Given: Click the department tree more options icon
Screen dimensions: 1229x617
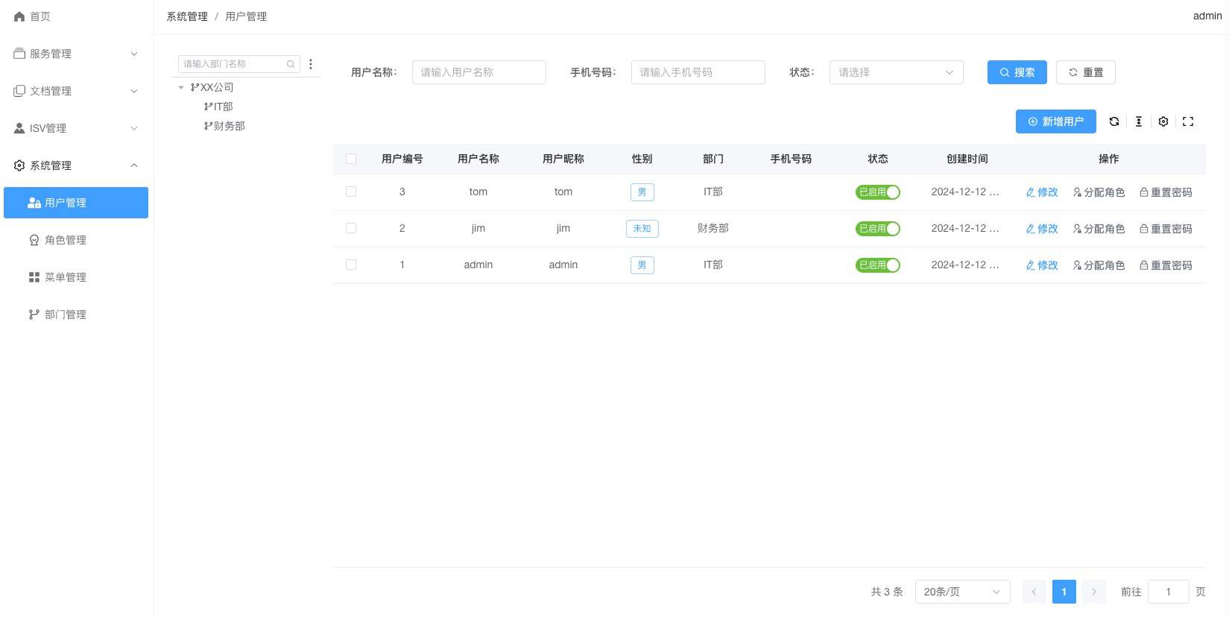Looking at the screenshot, I should [x=311, y=64].
